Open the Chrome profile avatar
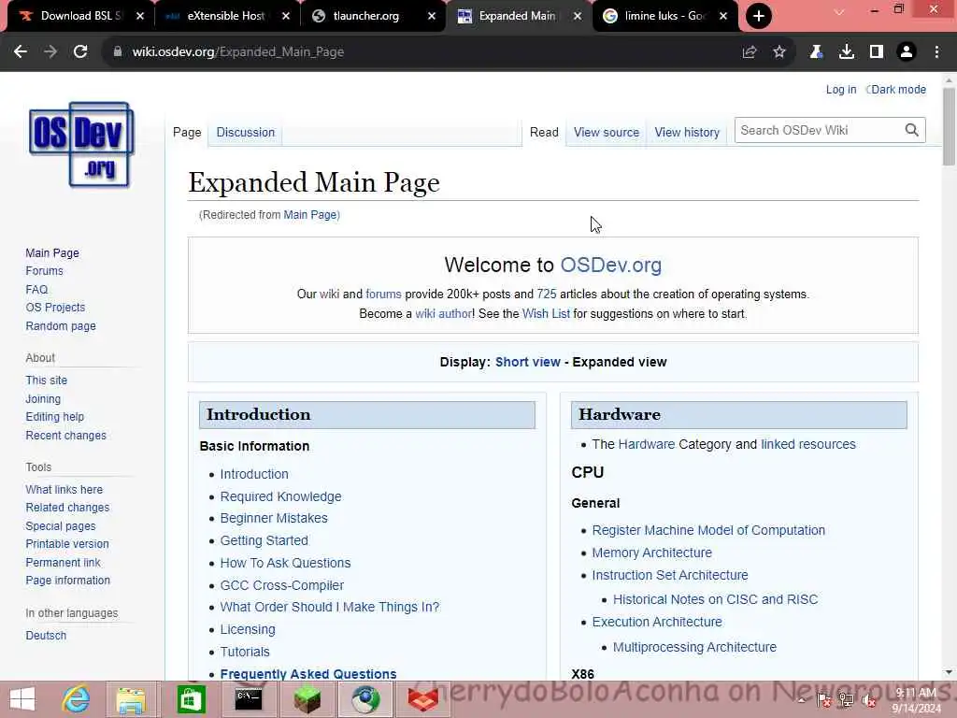The width and height of the screenshot is (957, 718). (907, 52)
